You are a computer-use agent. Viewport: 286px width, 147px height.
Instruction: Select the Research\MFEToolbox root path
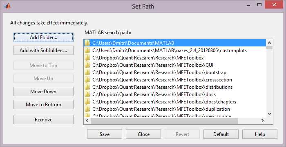coord(175,57)
